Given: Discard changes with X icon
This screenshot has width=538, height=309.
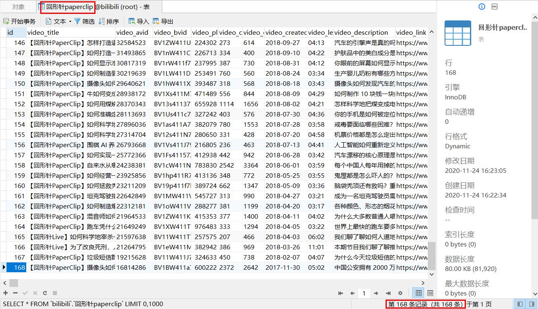Looking at the screenshot, I should coord(35,293).
